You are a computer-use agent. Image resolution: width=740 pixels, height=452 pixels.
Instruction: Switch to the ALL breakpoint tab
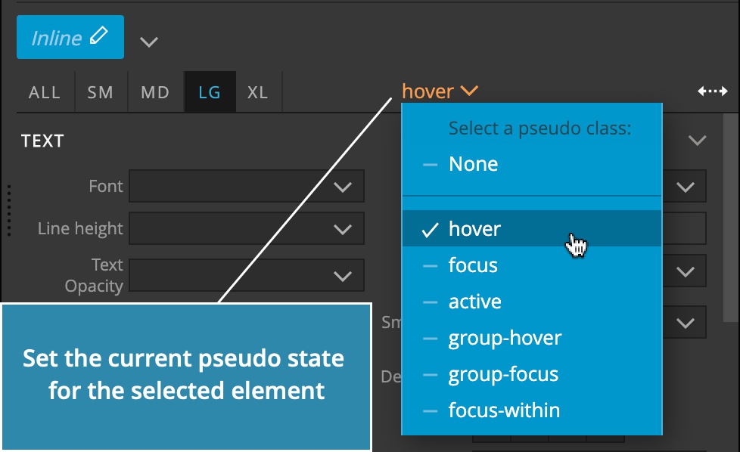[x=45, y=92]
